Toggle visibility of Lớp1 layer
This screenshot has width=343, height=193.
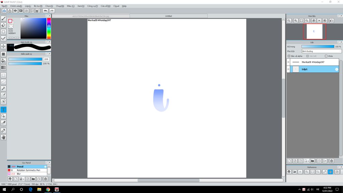click(x=288, y=69)
